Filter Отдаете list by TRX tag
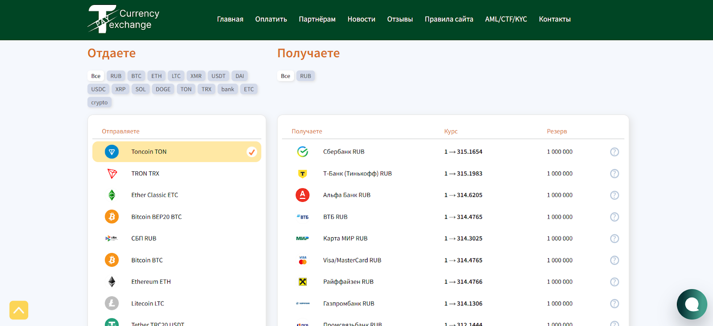 (x=206, y=89)
